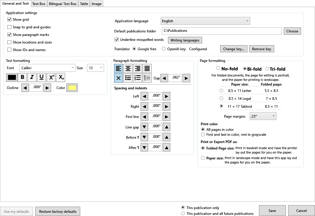This screenshot has height=216, width=315.
Task: Choose bulleted list style
Action: [x=128, y=78]
